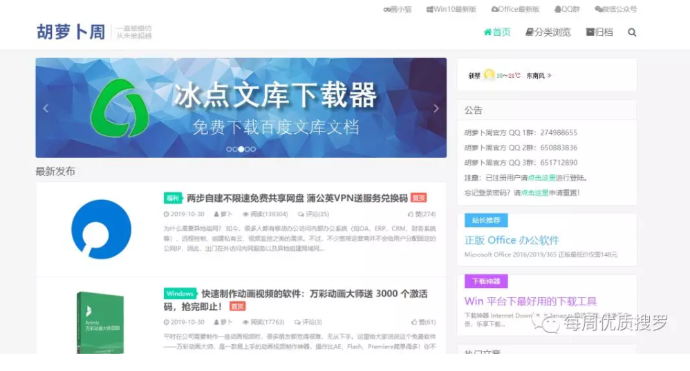
Task: Select the third carousel indicator dot
Action: point(241,149)
